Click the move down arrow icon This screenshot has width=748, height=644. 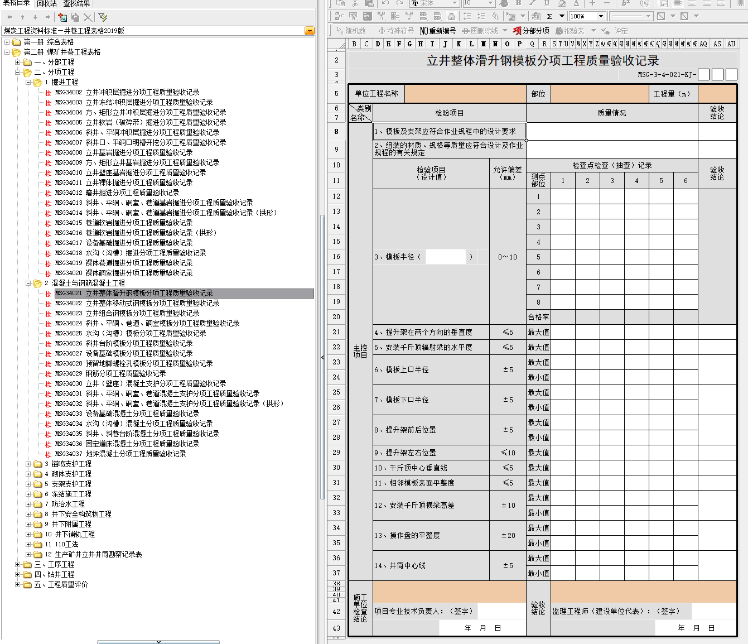coord(35,17)
